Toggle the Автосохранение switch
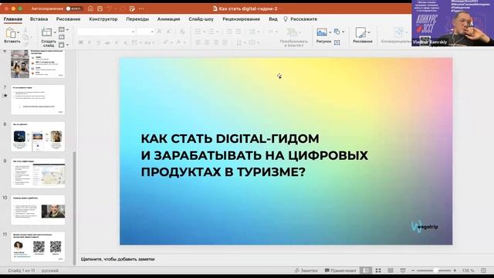Viewport: 494px width, 278px height. point(74,8)
